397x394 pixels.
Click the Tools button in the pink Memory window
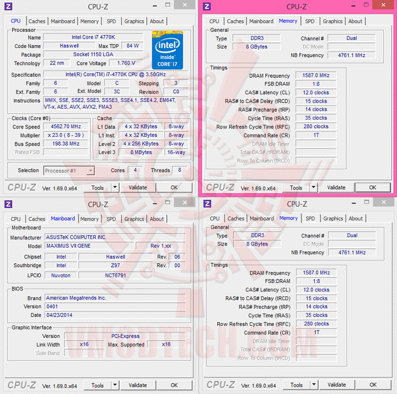[x=296, y=188]
